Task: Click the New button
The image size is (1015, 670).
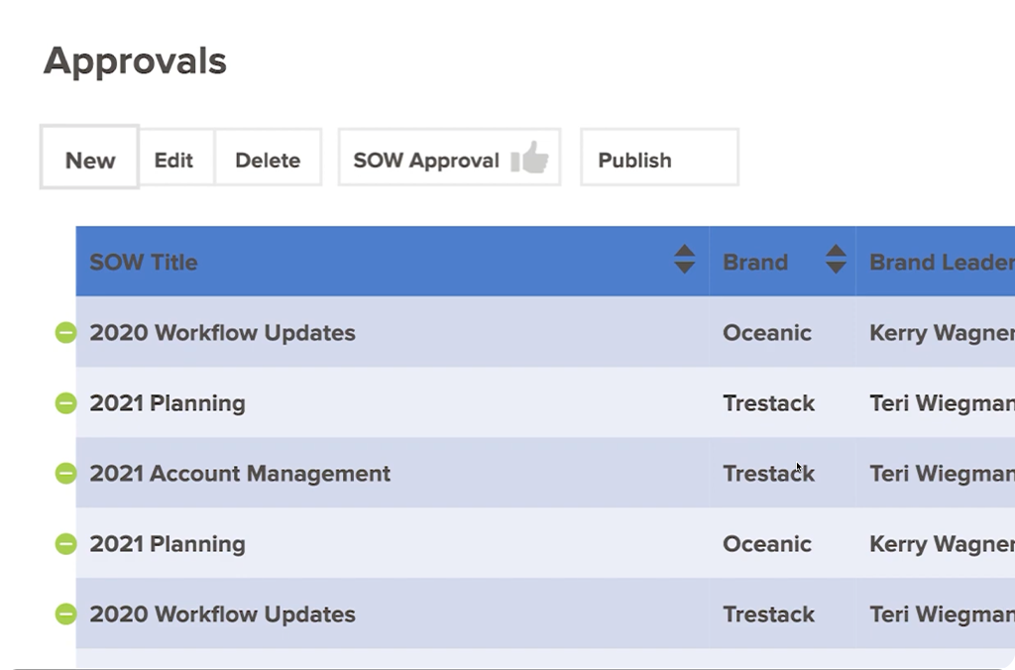Action: (89, 158)
